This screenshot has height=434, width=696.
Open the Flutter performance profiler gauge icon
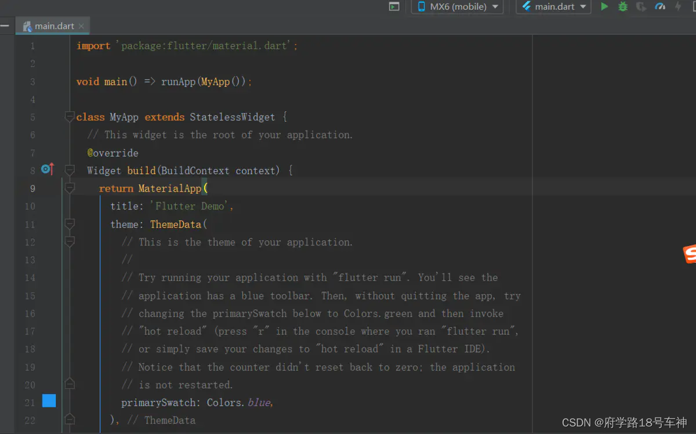click(660, 6)
